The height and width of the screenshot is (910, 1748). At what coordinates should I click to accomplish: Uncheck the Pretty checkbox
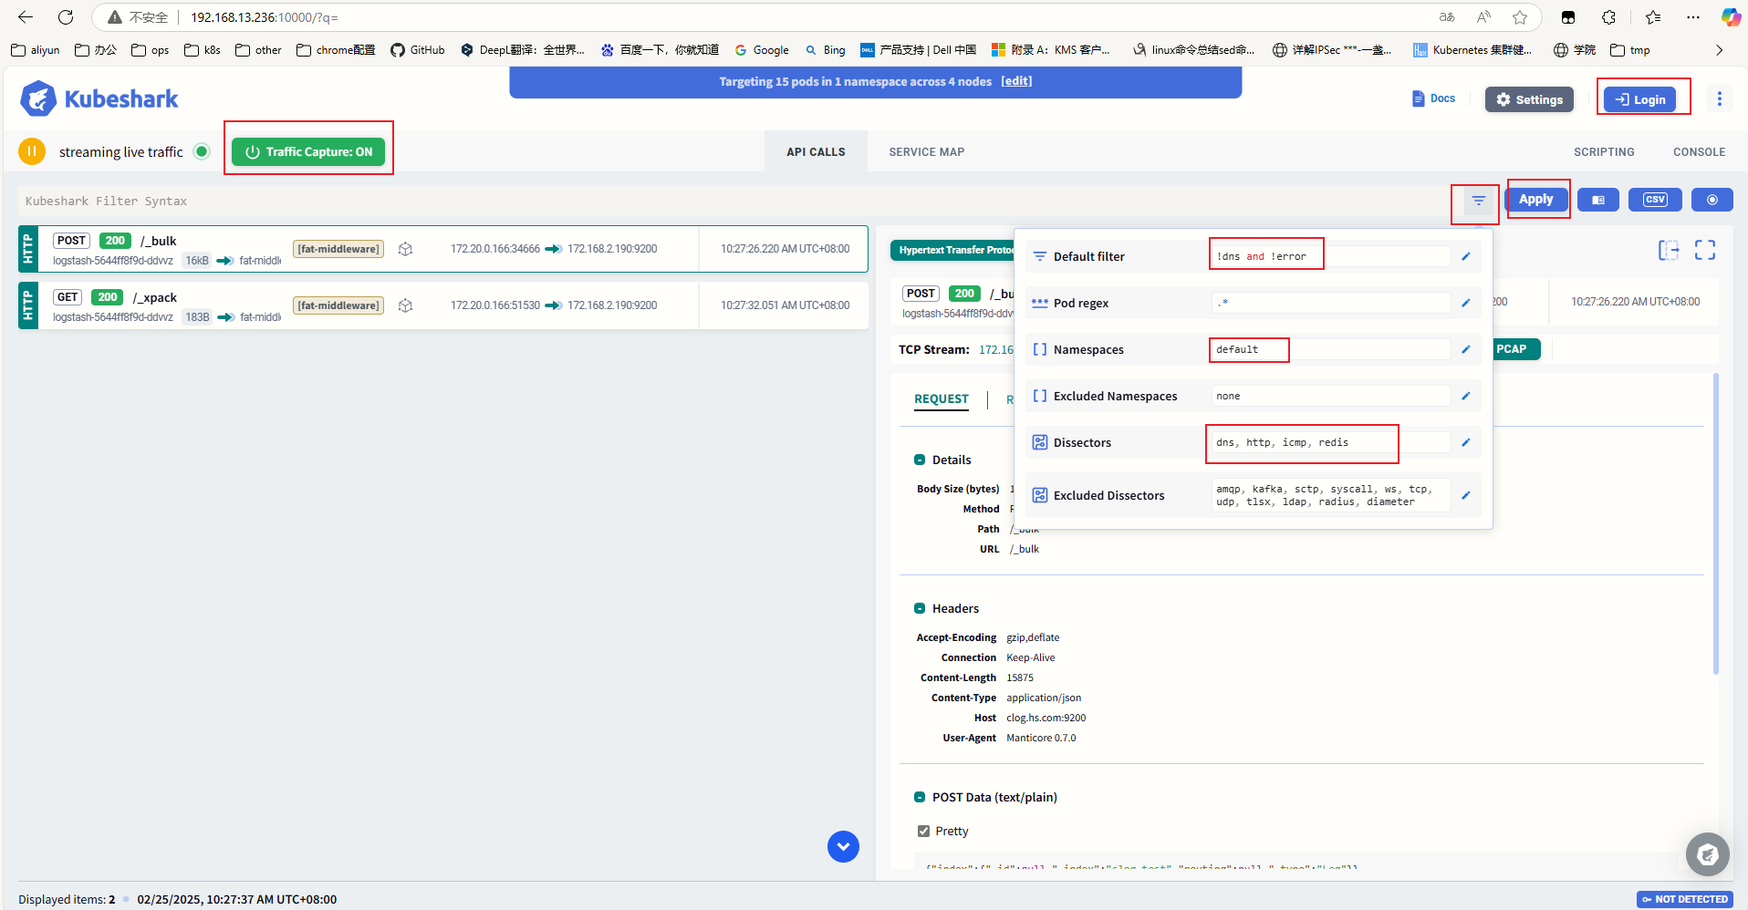(923, 831)
